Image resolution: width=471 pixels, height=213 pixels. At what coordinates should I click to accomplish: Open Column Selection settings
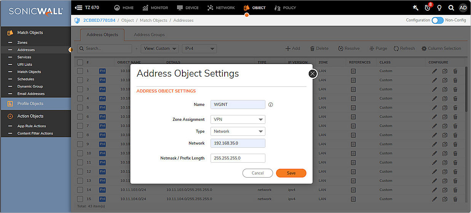[441, 48]
